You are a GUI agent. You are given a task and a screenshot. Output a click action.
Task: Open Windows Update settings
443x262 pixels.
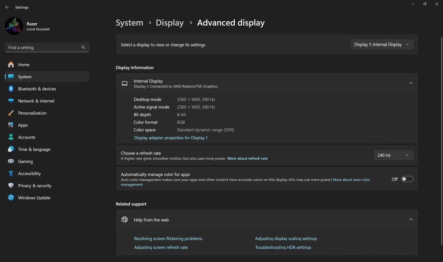pyautogui.click(x=47, y=198)
